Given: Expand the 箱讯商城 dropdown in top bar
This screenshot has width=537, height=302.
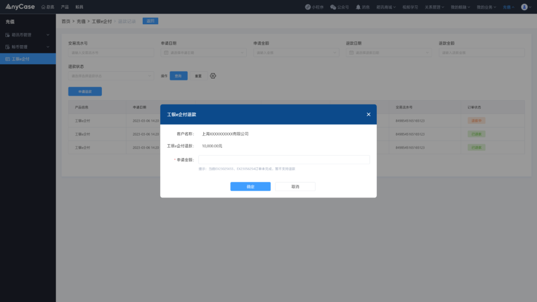Looking at the screenshot, I should (x=386, y=7).
